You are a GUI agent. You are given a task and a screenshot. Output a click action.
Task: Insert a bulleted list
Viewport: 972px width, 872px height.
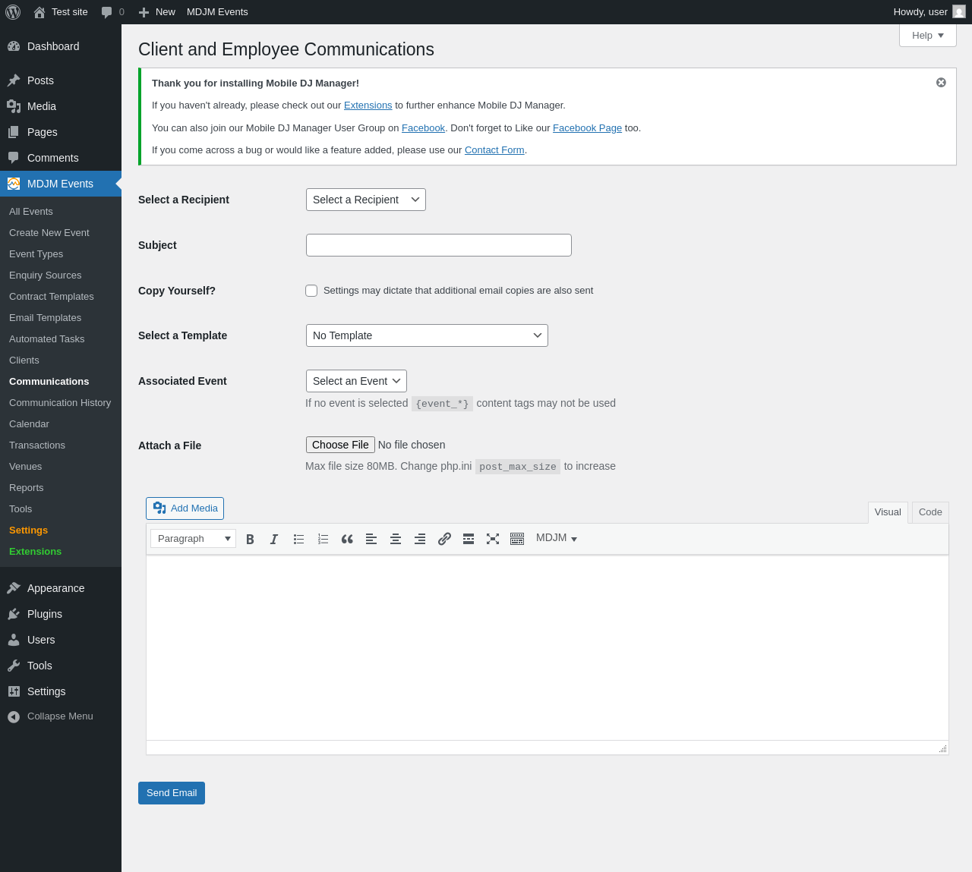(298, 539)
